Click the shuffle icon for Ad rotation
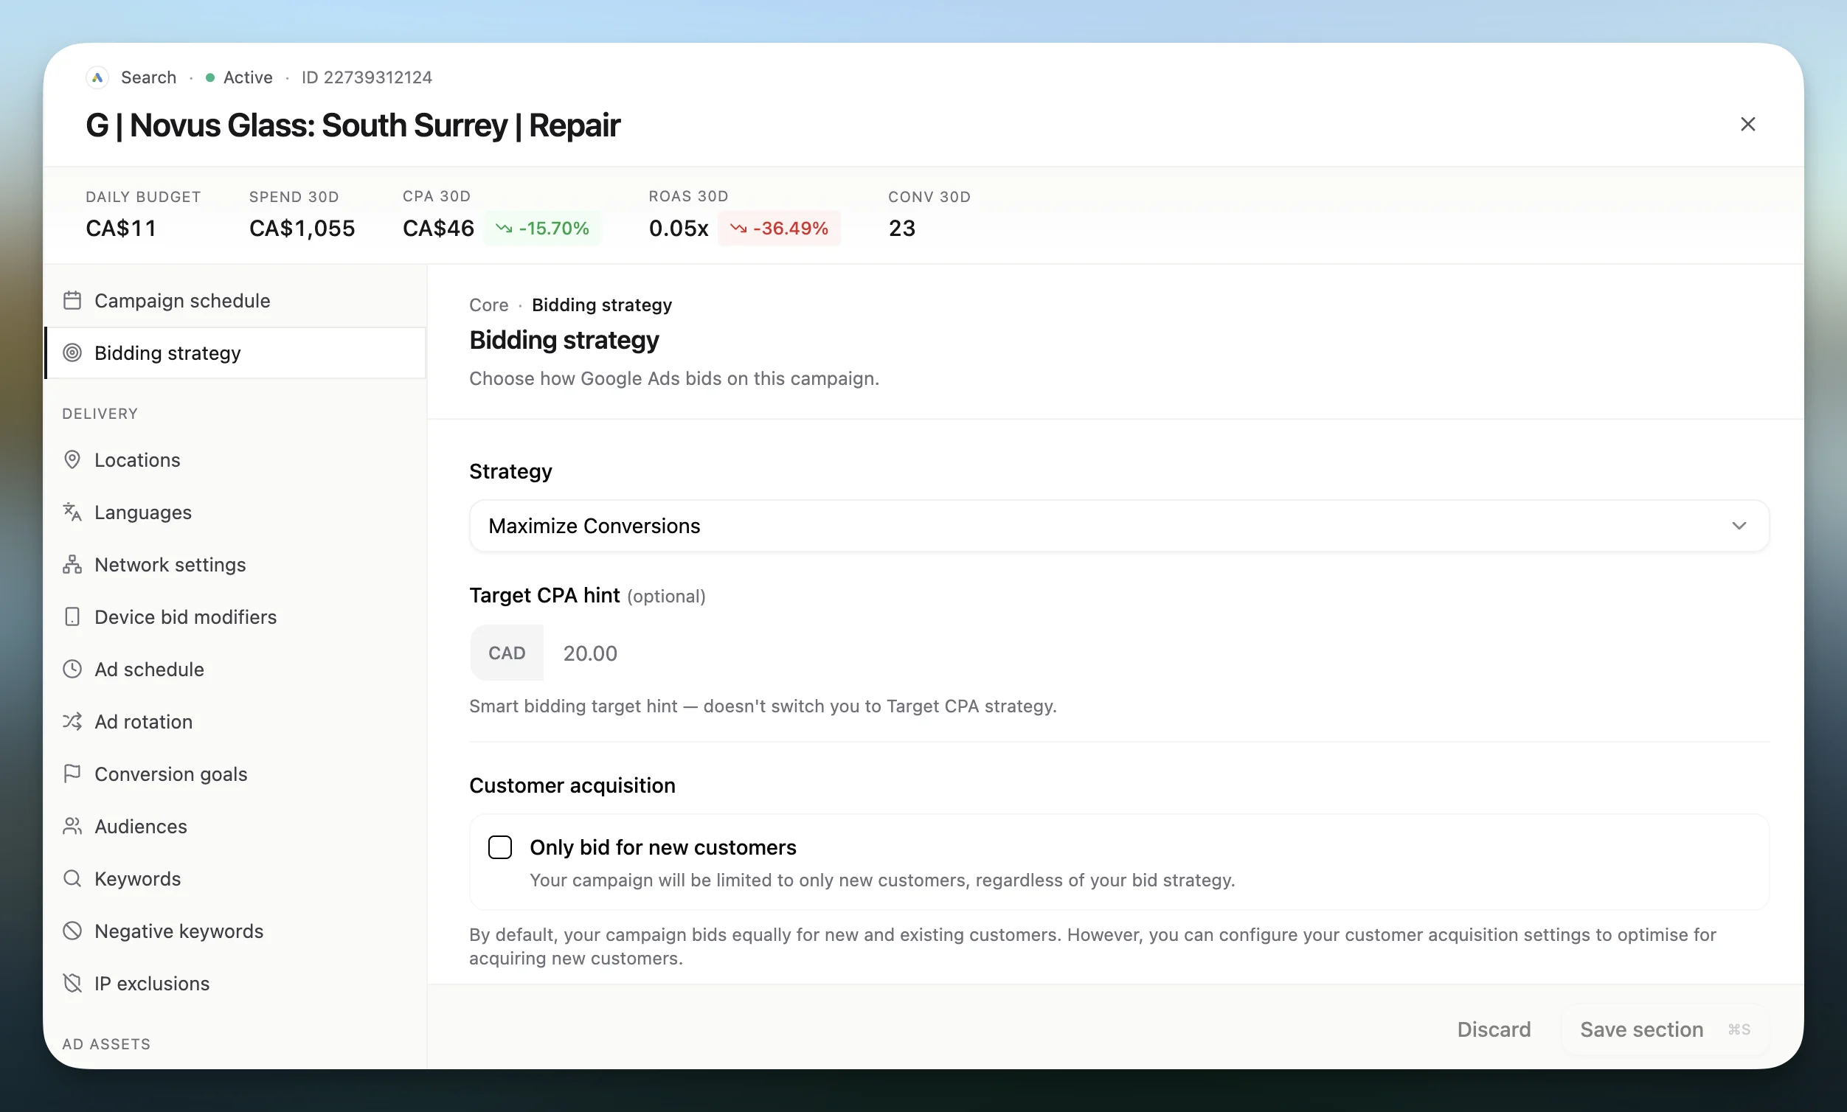 [72, 722]
